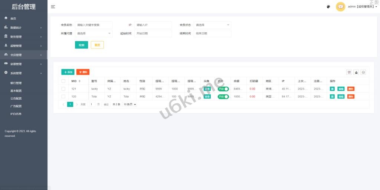
Task: Click the print icon above the table
Action: [x=363, y=72]
